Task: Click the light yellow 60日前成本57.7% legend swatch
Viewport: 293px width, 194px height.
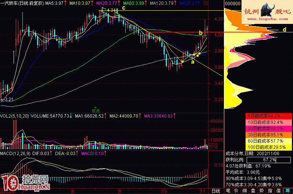Action: coord(269,141)
